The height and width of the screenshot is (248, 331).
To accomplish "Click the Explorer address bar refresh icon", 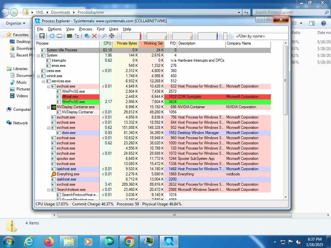I will click(x=246, y=12).
